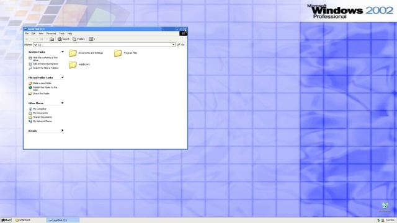This screenshot has height=223, width=397.
Task: Select the Documents and Settings folder icon
Action: 73,53
